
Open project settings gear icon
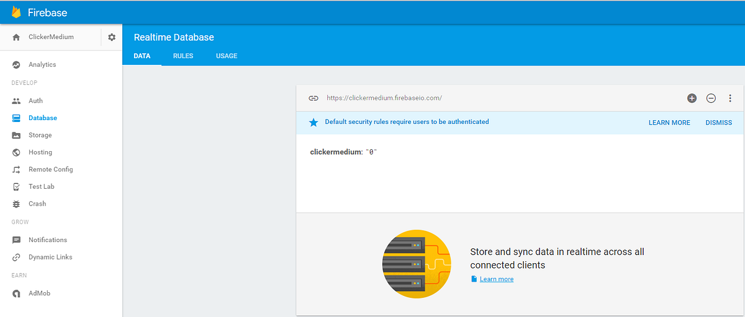coord(112,37)
